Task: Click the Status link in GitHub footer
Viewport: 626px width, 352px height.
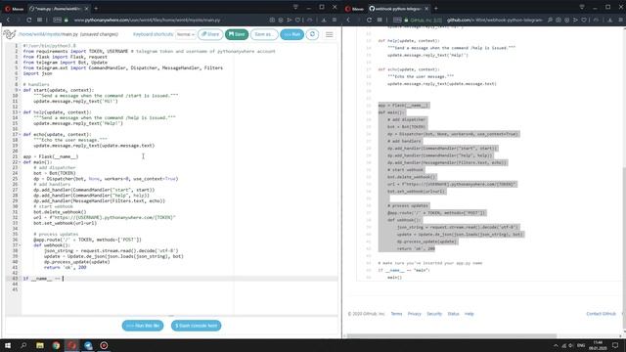Action: (x=453, y=314)
